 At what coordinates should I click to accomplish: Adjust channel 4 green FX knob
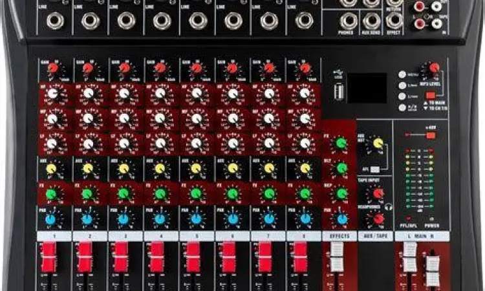160,194
